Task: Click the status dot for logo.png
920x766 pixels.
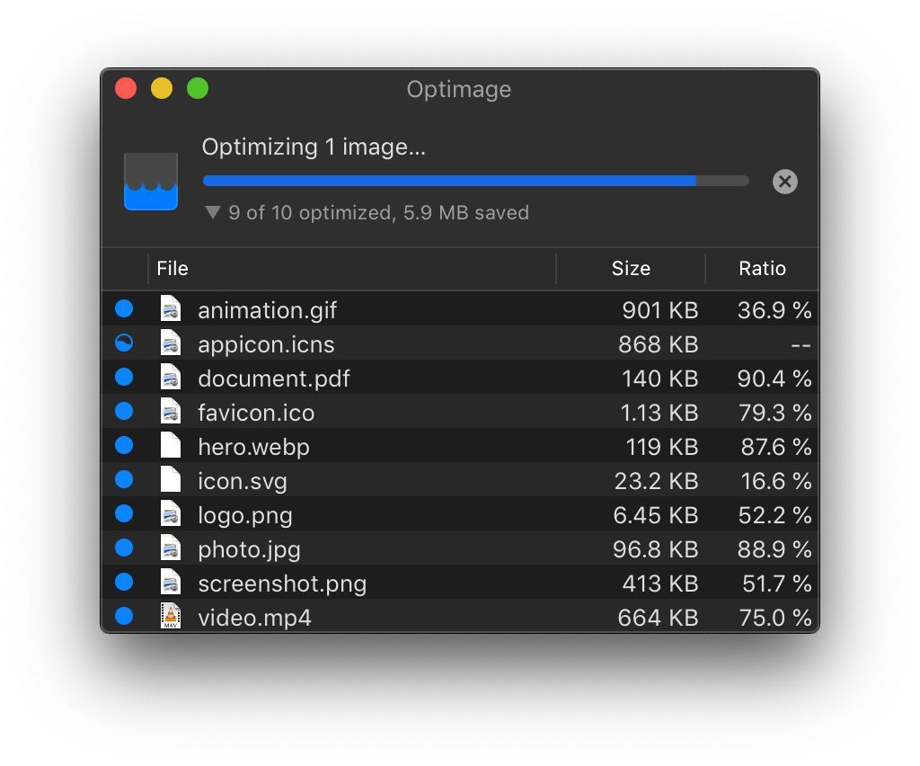Action: point(124,513)
